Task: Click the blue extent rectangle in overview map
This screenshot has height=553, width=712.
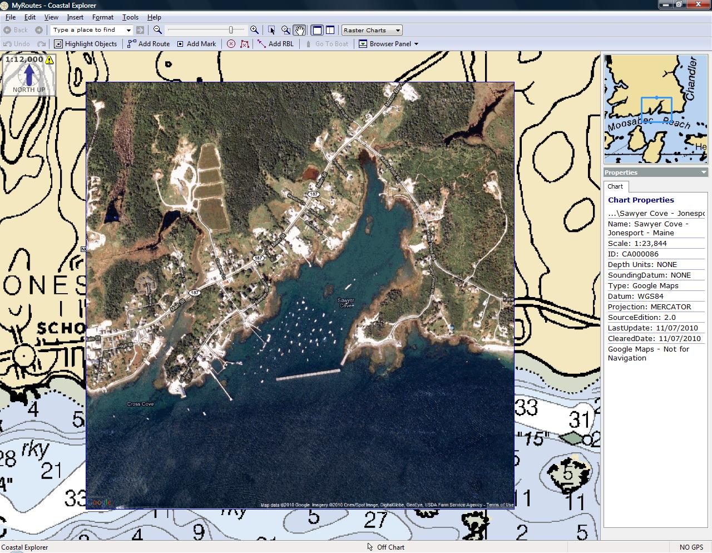Action: (656, 110)
